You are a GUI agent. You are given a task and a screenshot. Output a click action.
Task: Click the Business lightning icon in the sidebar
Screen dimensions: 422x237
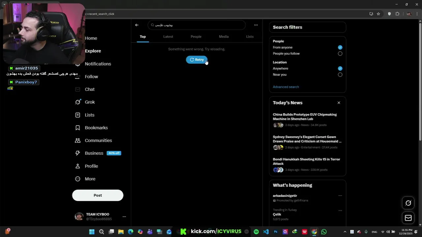tap(78, 153)
